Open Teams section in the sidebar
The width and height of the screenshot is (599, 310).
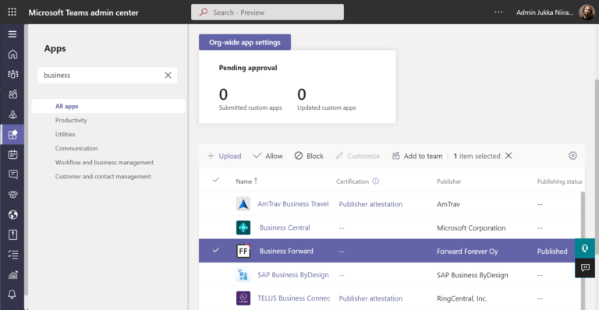click(x=12, y=74)
